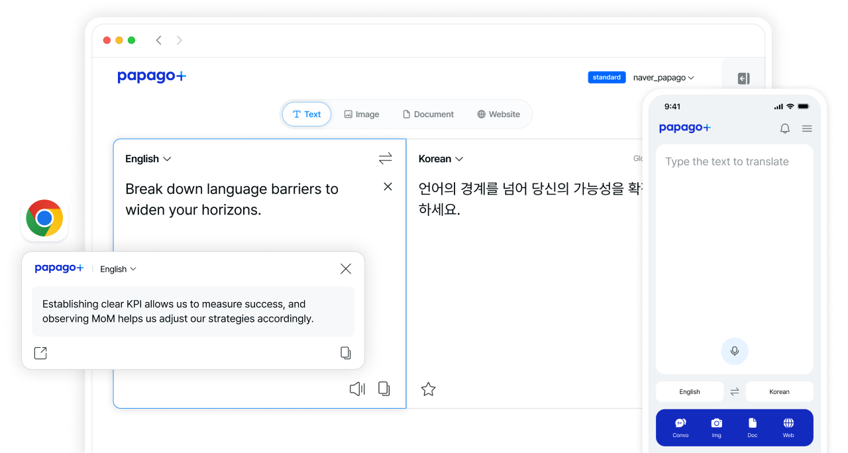The height and width of the screenshot is (453, 848).
Task: Open the naver_papago account dropdown
Action: pos(664,77)
